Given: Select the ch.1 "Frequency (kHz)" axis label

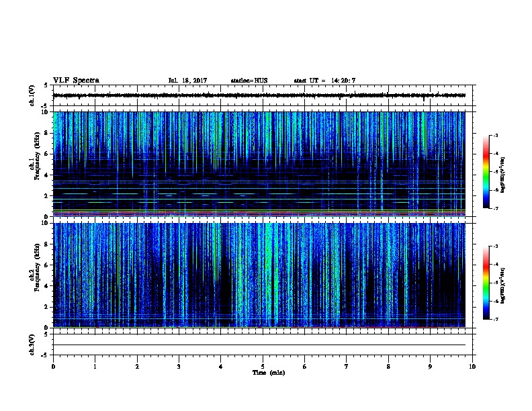Looking at the screenshot, I should click(37, 156).
